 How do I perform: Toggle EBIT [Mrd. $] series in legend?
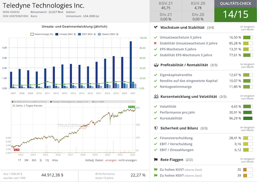[87, 34]
